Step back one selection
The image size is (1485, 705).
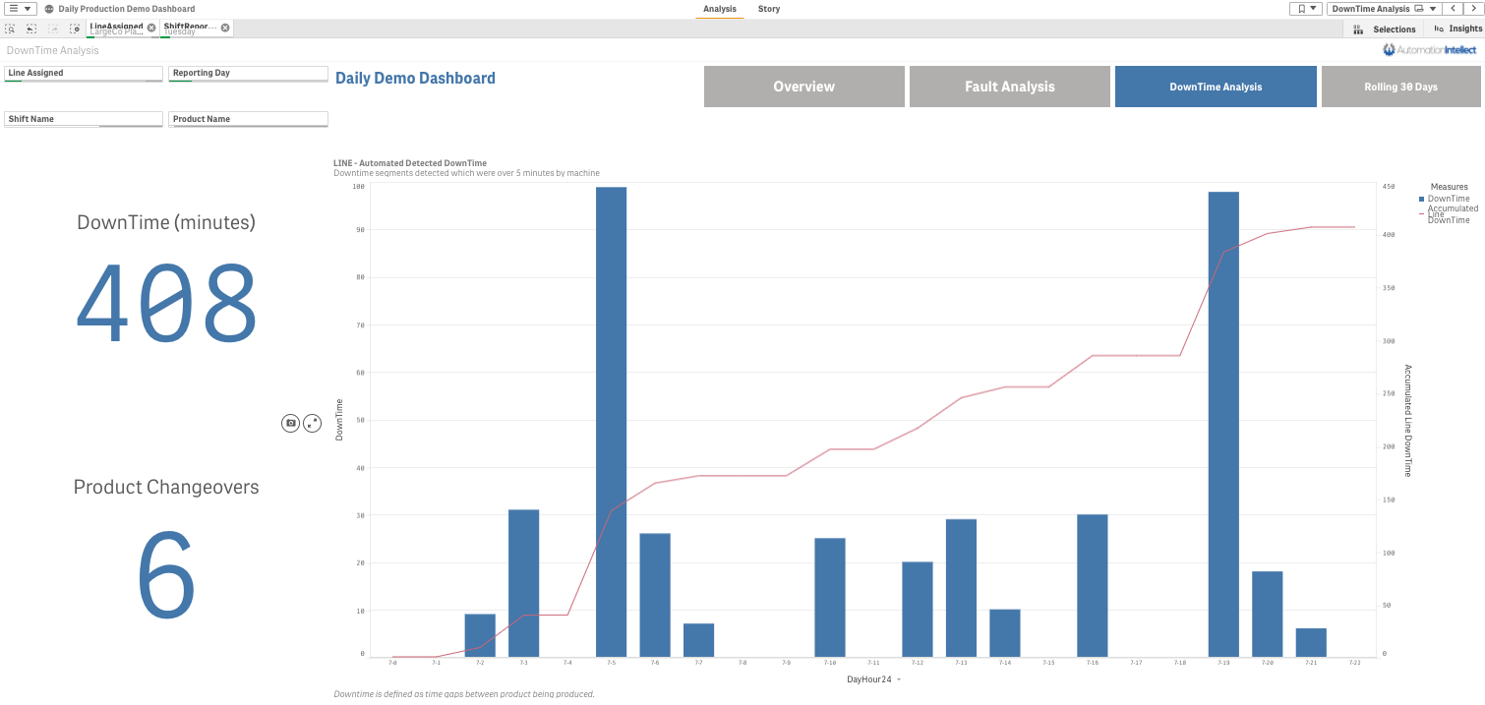(x=32, y=29)
